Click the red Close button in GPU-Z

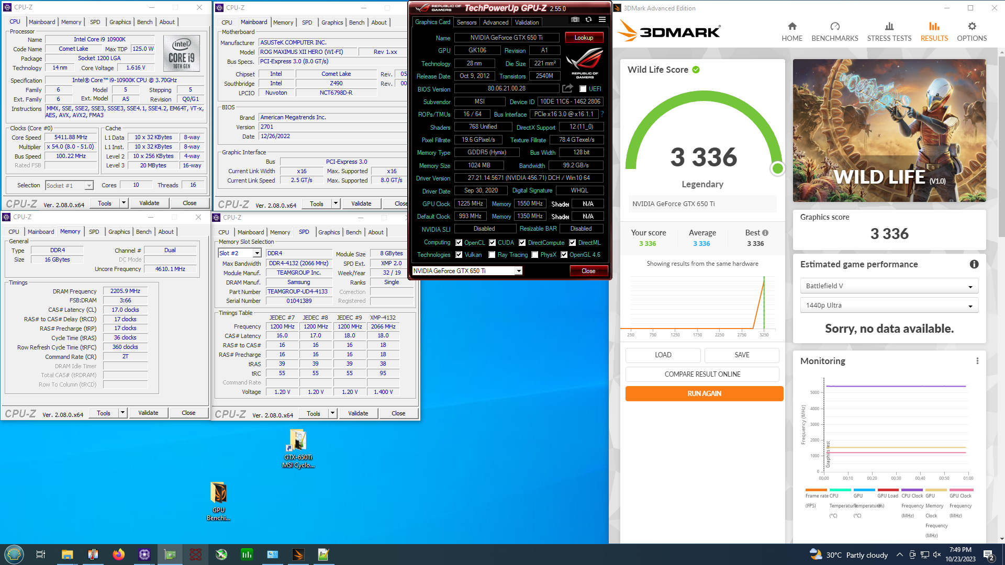click(588, 271)
